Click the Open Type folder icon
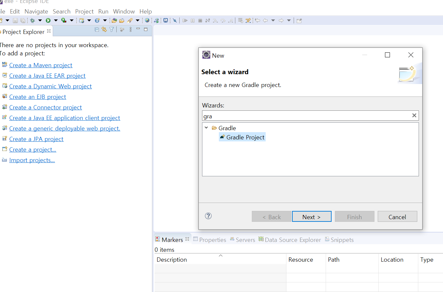Image resolution: width=443 pixels, height=292 pixels. click(x=114, y=20)
